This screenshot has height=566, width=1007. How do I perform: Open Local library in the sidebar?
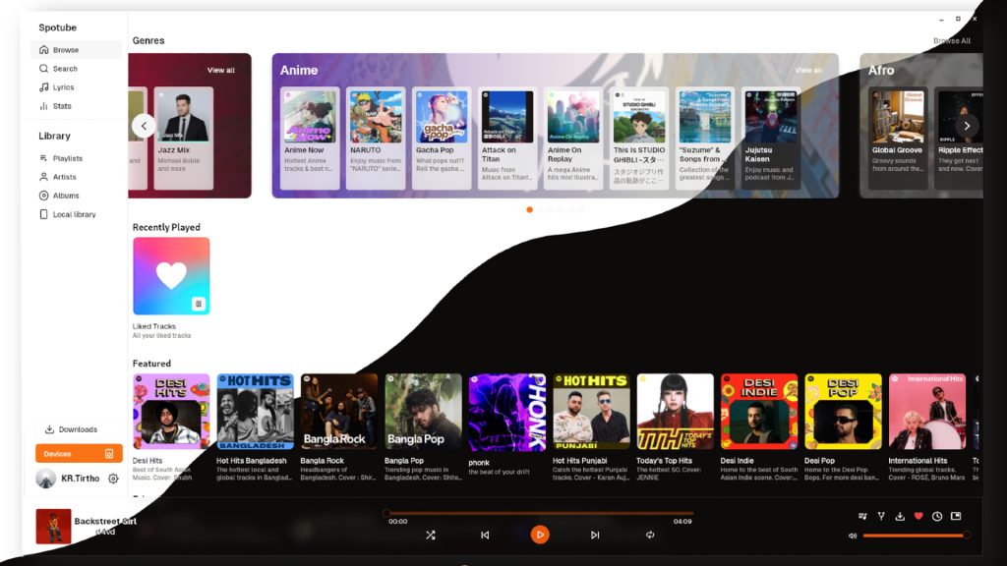click(x=72, y=214)
